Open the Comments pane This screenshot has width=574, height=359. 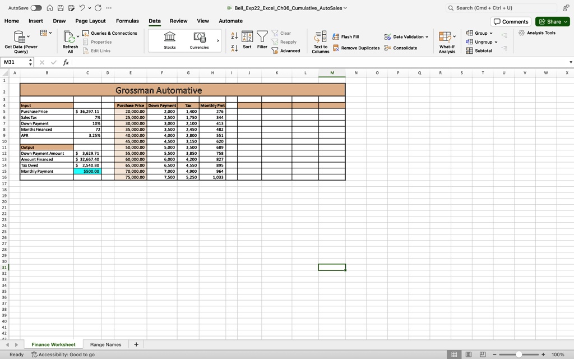pyautogui.click(x=511, y=21)
